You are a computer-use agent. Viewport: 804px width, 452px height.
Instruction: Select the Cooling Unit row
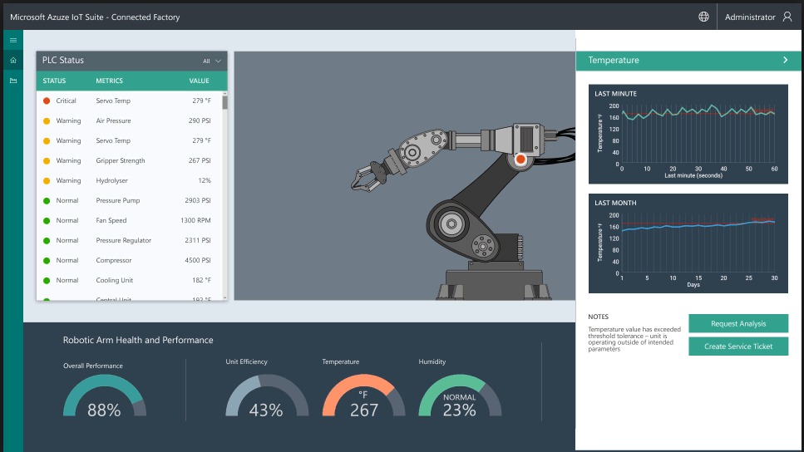[129, 281]
